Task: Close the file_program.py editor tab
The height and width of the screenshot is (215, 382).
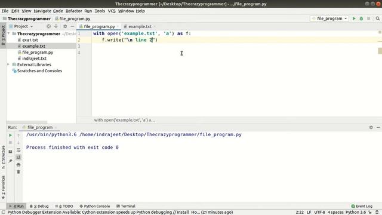Action: click(x=118, y=26)
